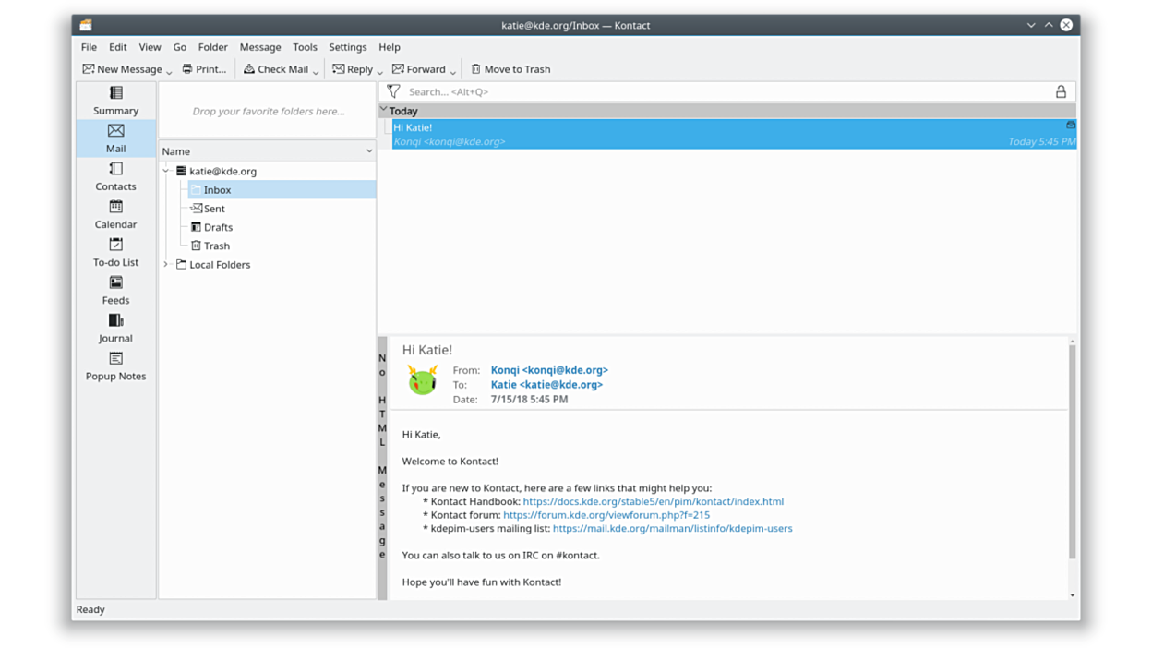
Task: Open the To-do List component
Action: click(115, 252)
